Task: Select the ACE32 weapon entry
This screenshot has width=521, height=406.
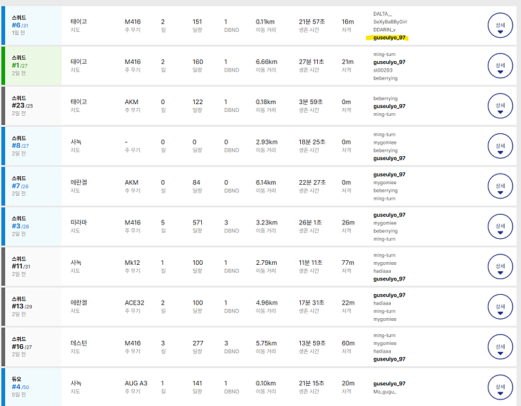Action: 135,303
